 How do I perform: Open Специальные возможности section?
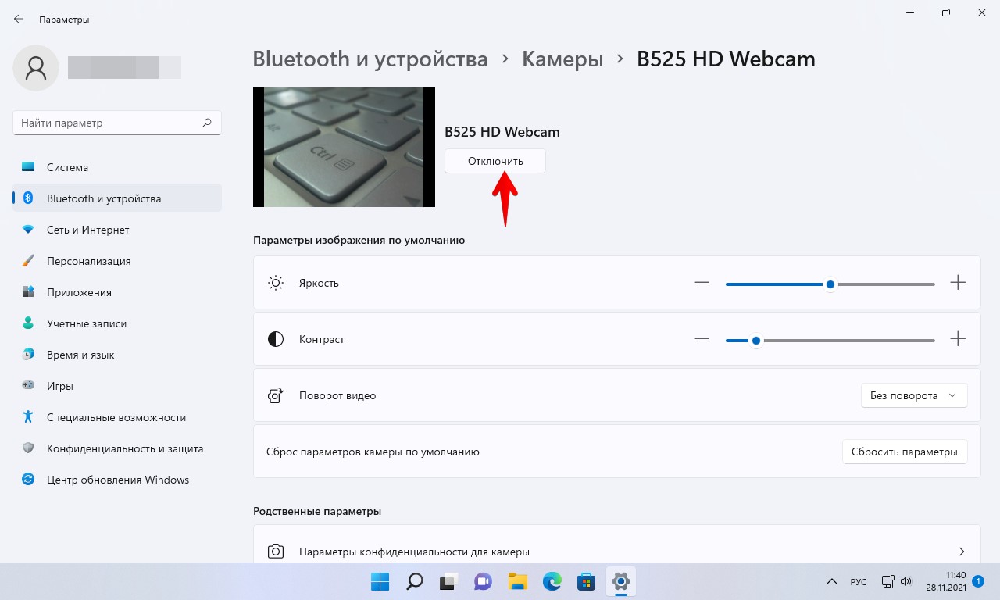[x=117, y=417]
